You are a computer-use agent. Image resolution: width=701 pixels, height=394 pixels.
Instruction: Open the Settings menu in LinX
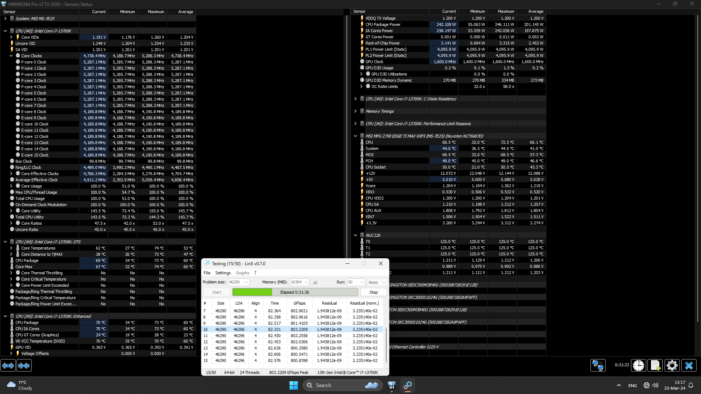[x=223, y=273]
